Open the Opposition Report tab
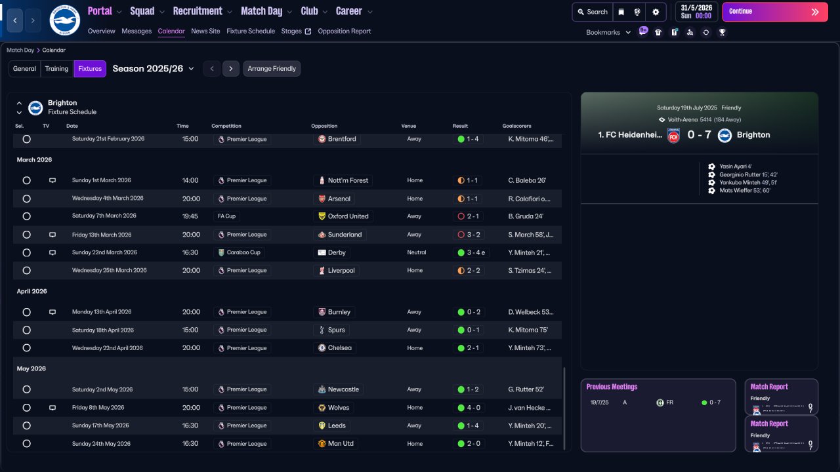This screenshot has height=472, width=840. click(x=344, y=31)
